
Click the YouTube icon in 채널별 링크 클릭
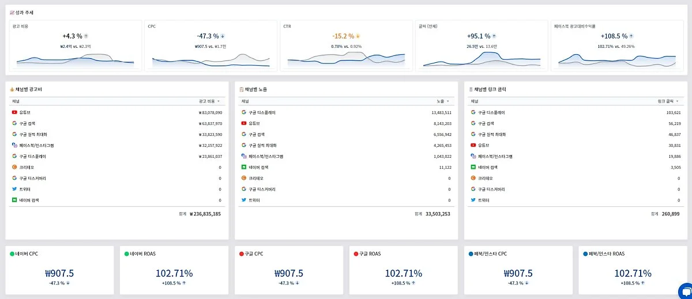coord(473,145)
